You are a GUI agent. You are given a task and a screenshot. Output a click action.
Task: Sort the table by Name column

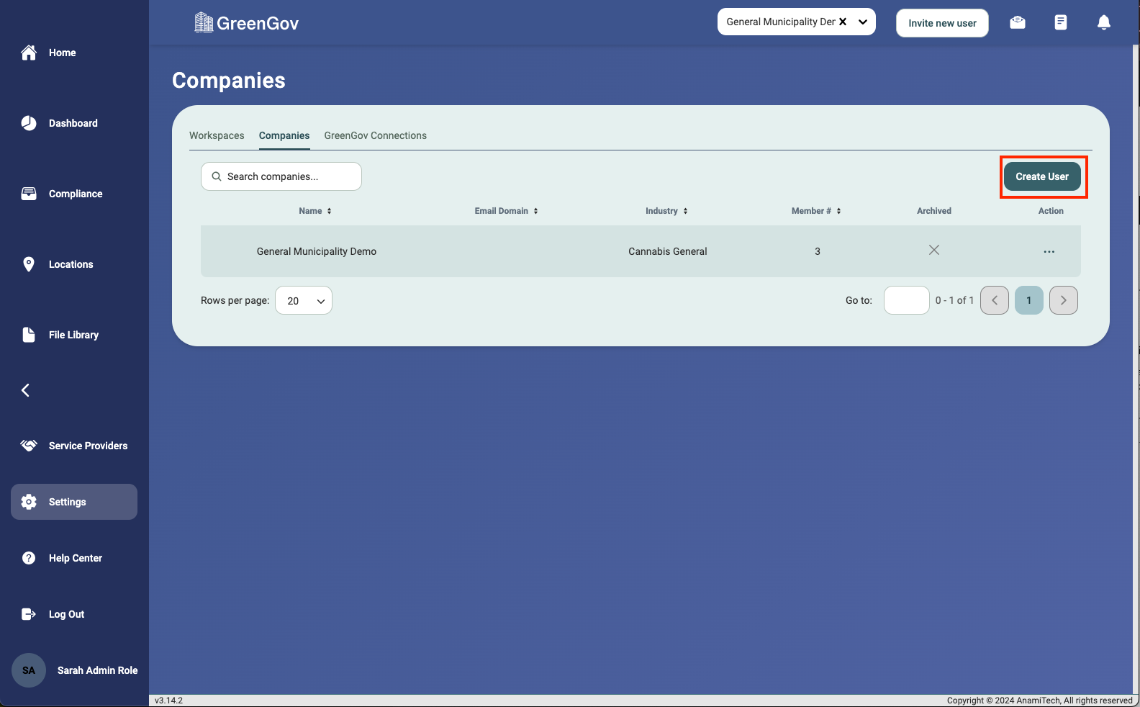[315, 211]
